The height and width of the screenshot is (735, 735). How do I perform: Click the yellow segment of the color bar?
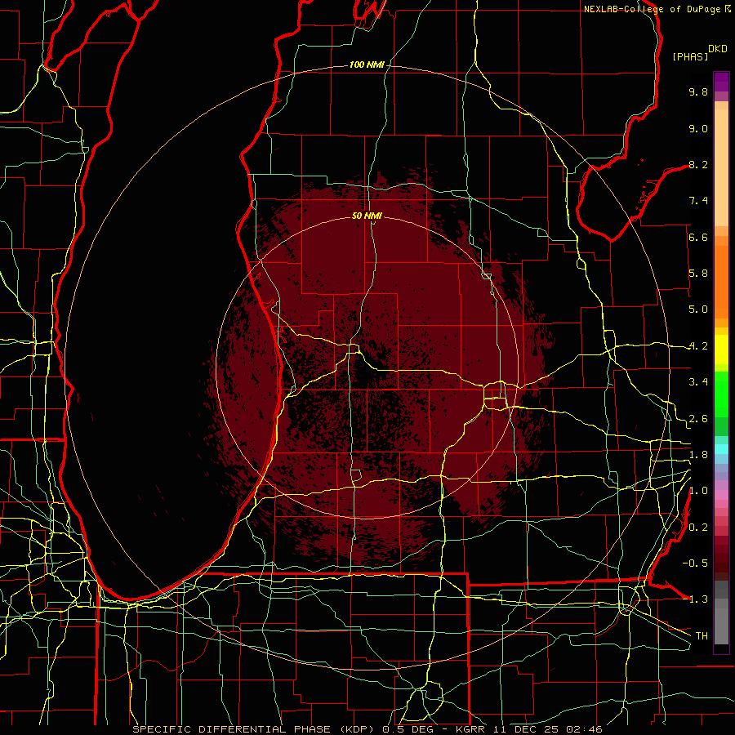(x=721, y=350)
